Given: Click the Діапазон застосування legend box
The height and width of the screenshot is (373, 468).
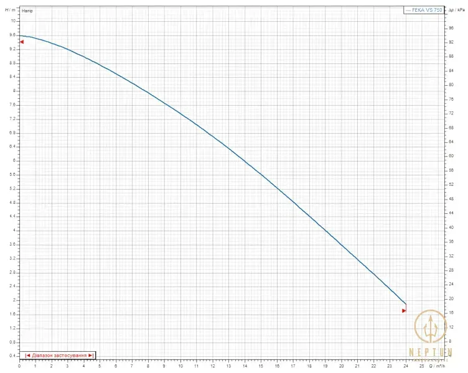Looking at the screenshot, I should [58, 356].
